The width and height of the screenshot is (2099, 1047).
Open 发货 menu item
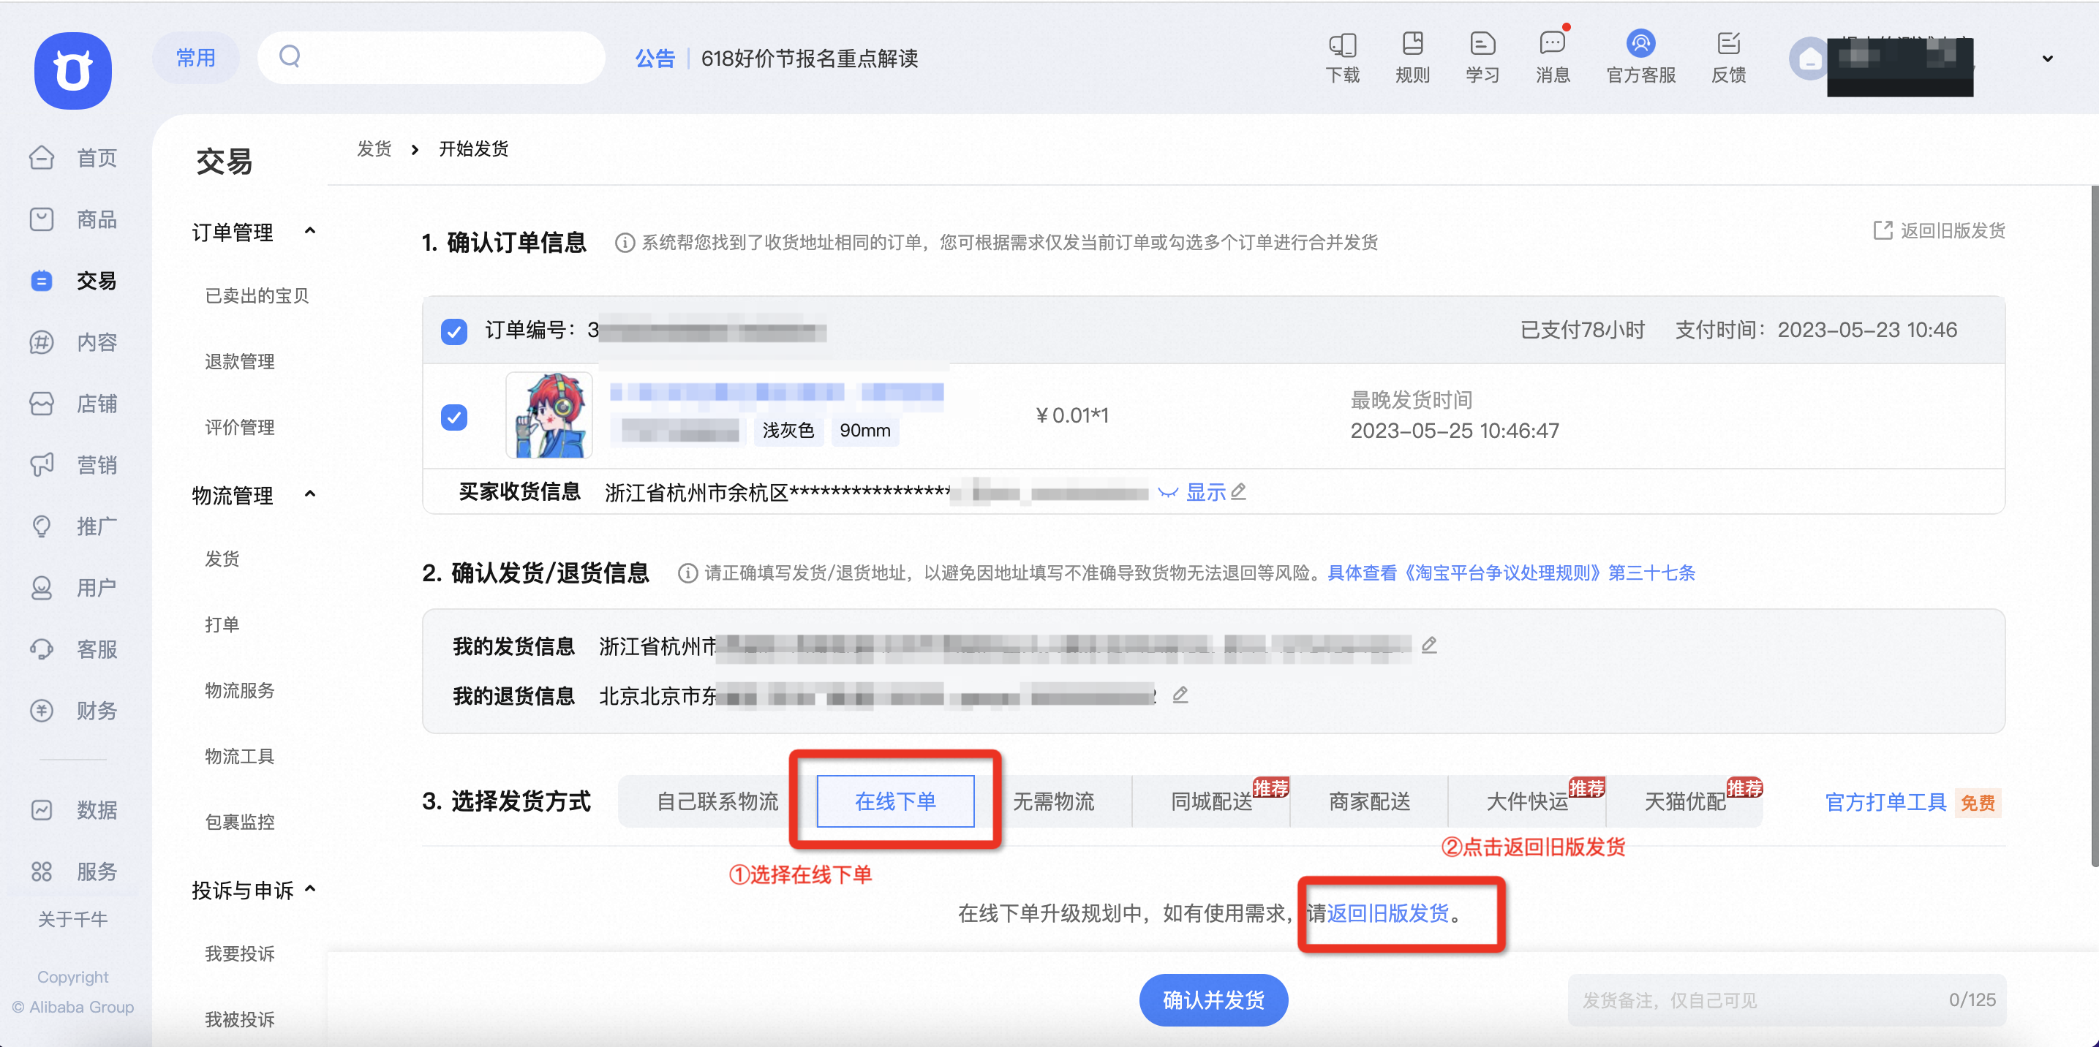pyautogui.click(x=222, y=559)
